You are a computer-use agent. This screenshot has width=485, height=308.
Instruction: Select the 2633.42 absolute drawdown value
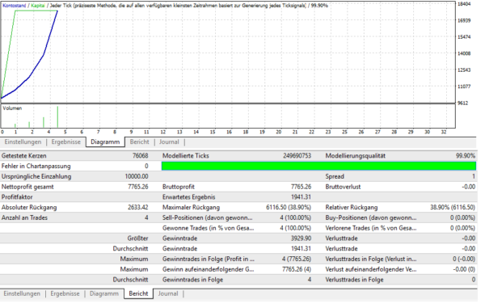coord(138,208)
